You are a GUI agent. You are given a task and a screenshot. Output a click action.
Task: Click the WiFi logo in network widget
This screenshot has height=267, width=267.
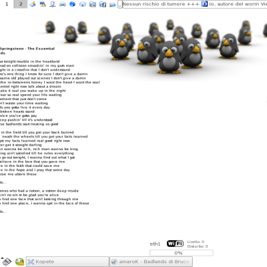coord(175,244)
